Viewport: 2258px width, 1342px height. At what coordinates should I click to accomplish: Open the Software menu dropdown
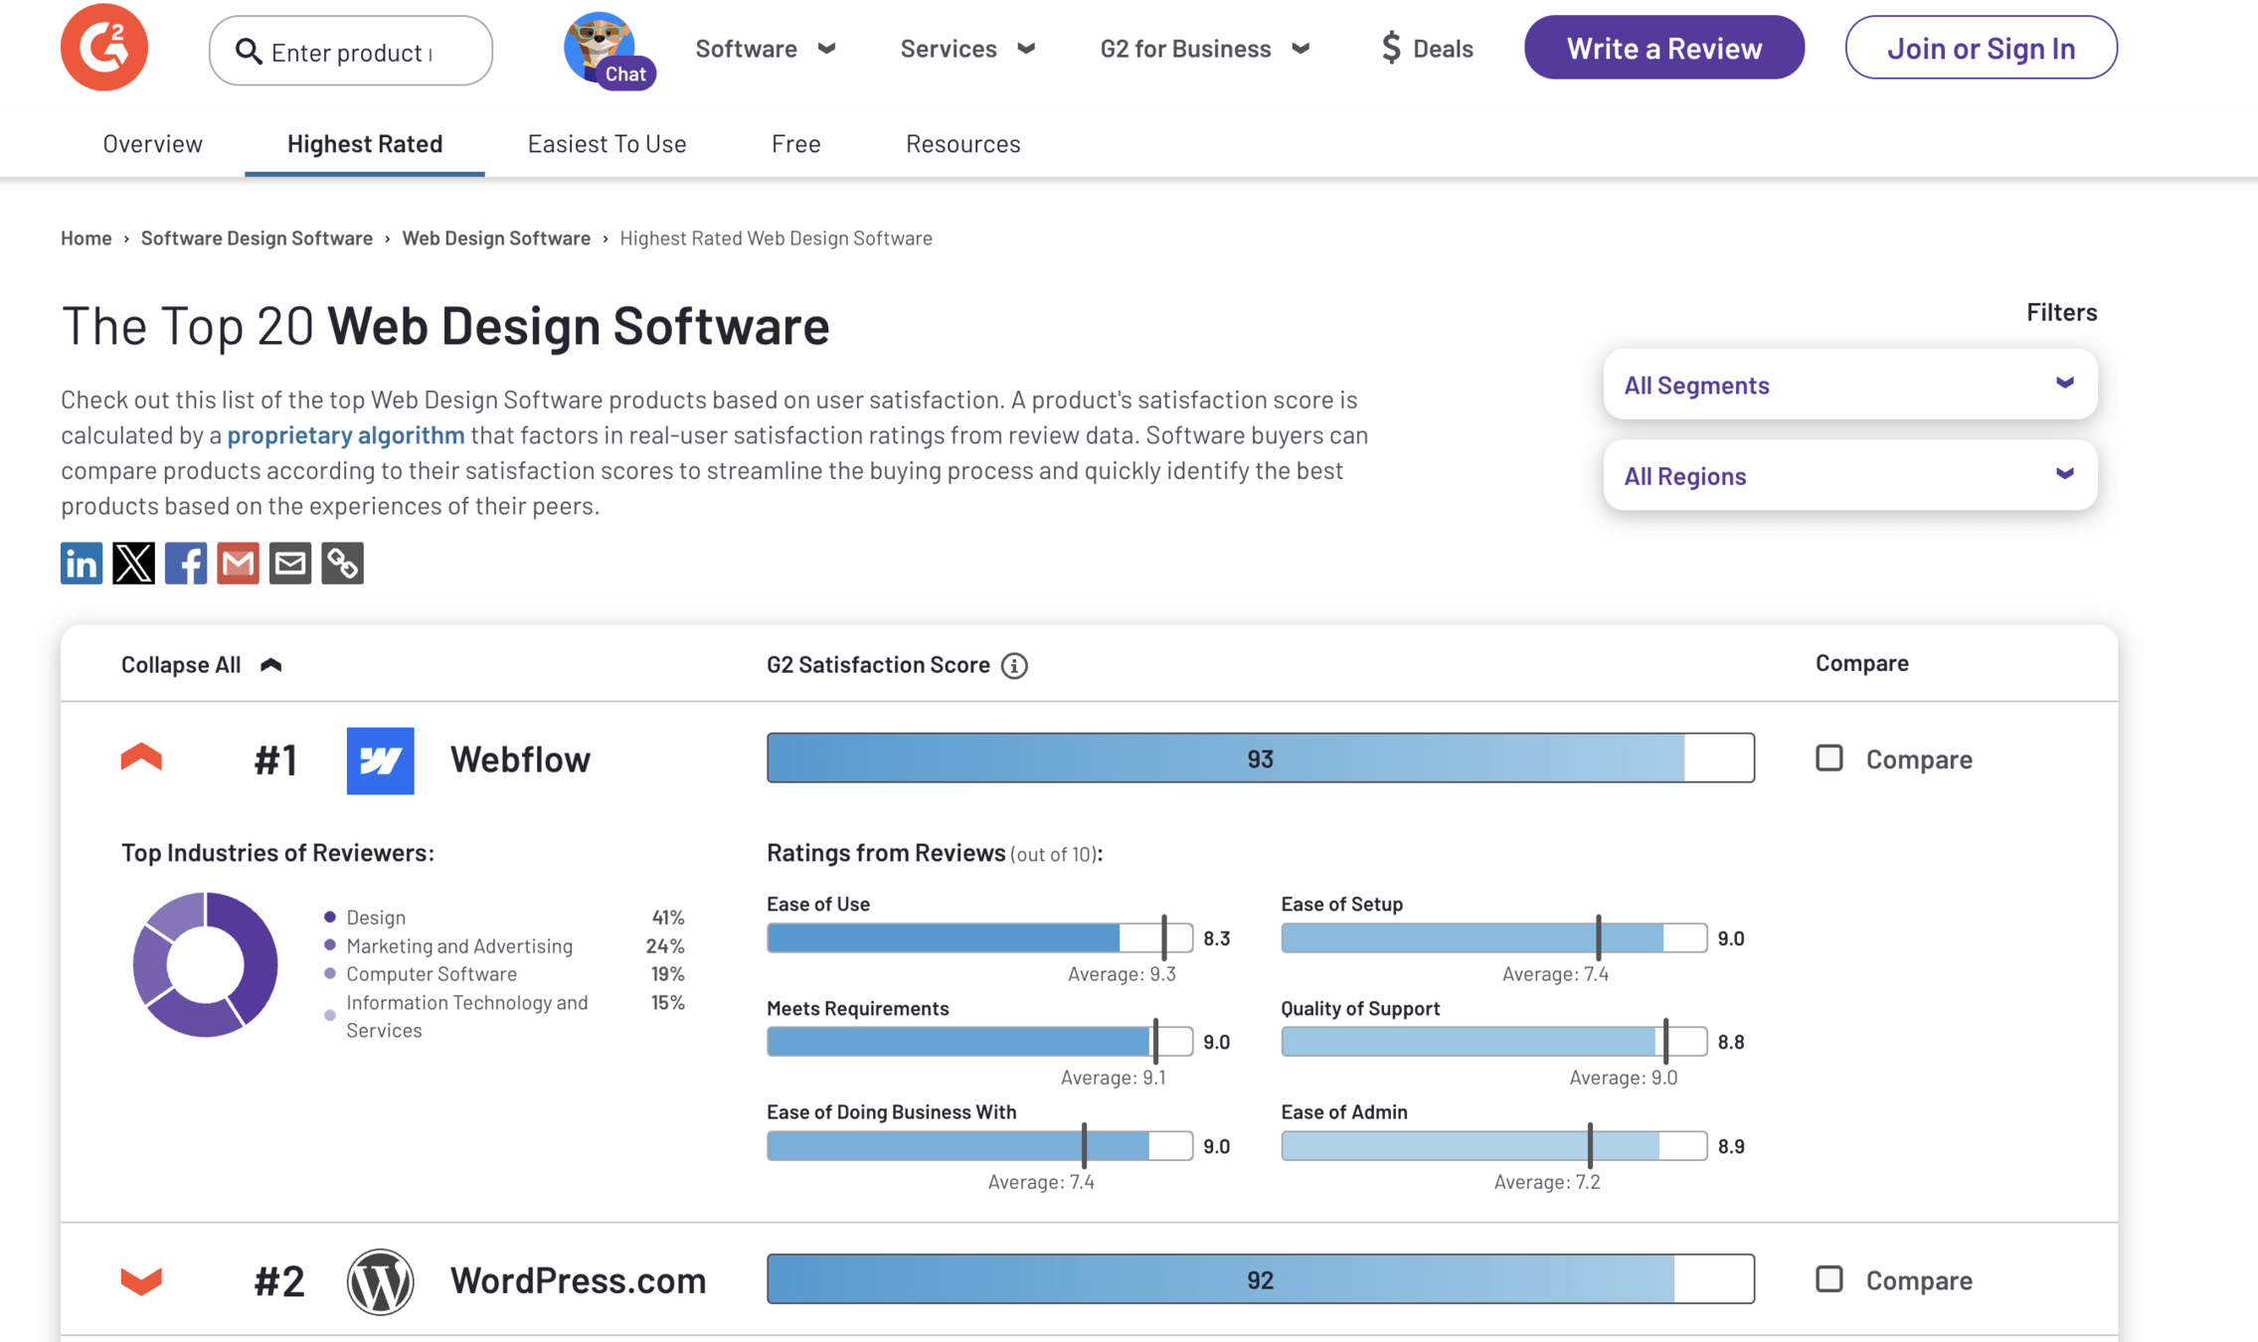[x=765, y=48]
